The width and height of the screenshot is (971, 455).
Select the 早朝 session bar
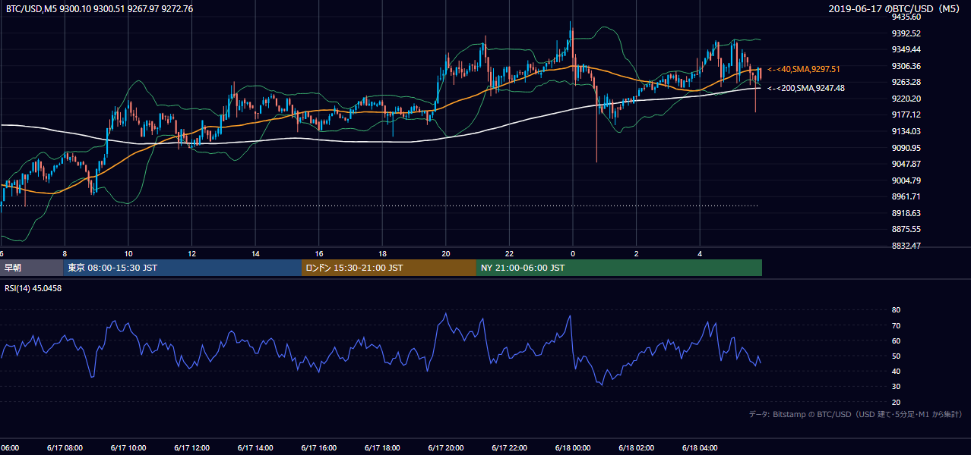[30, 268]
